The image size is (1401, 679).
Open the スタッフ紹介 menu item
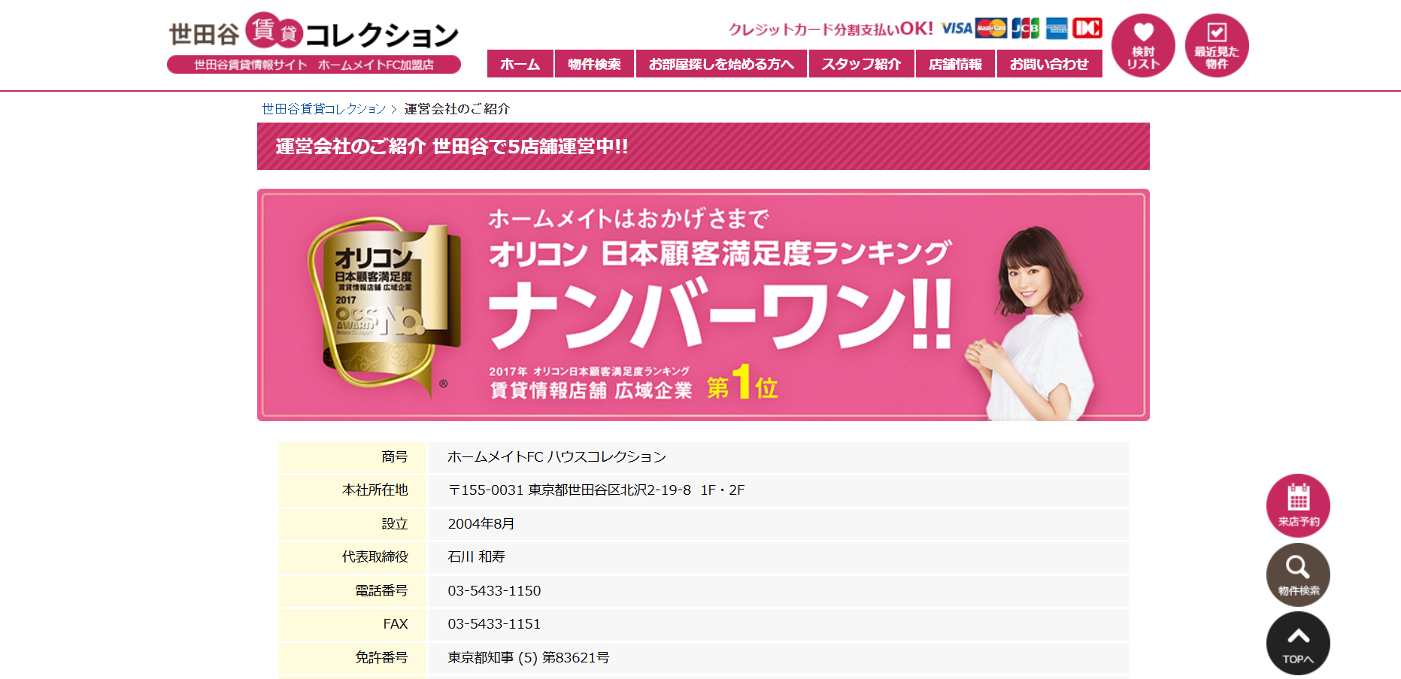click(x=861, y=64)
